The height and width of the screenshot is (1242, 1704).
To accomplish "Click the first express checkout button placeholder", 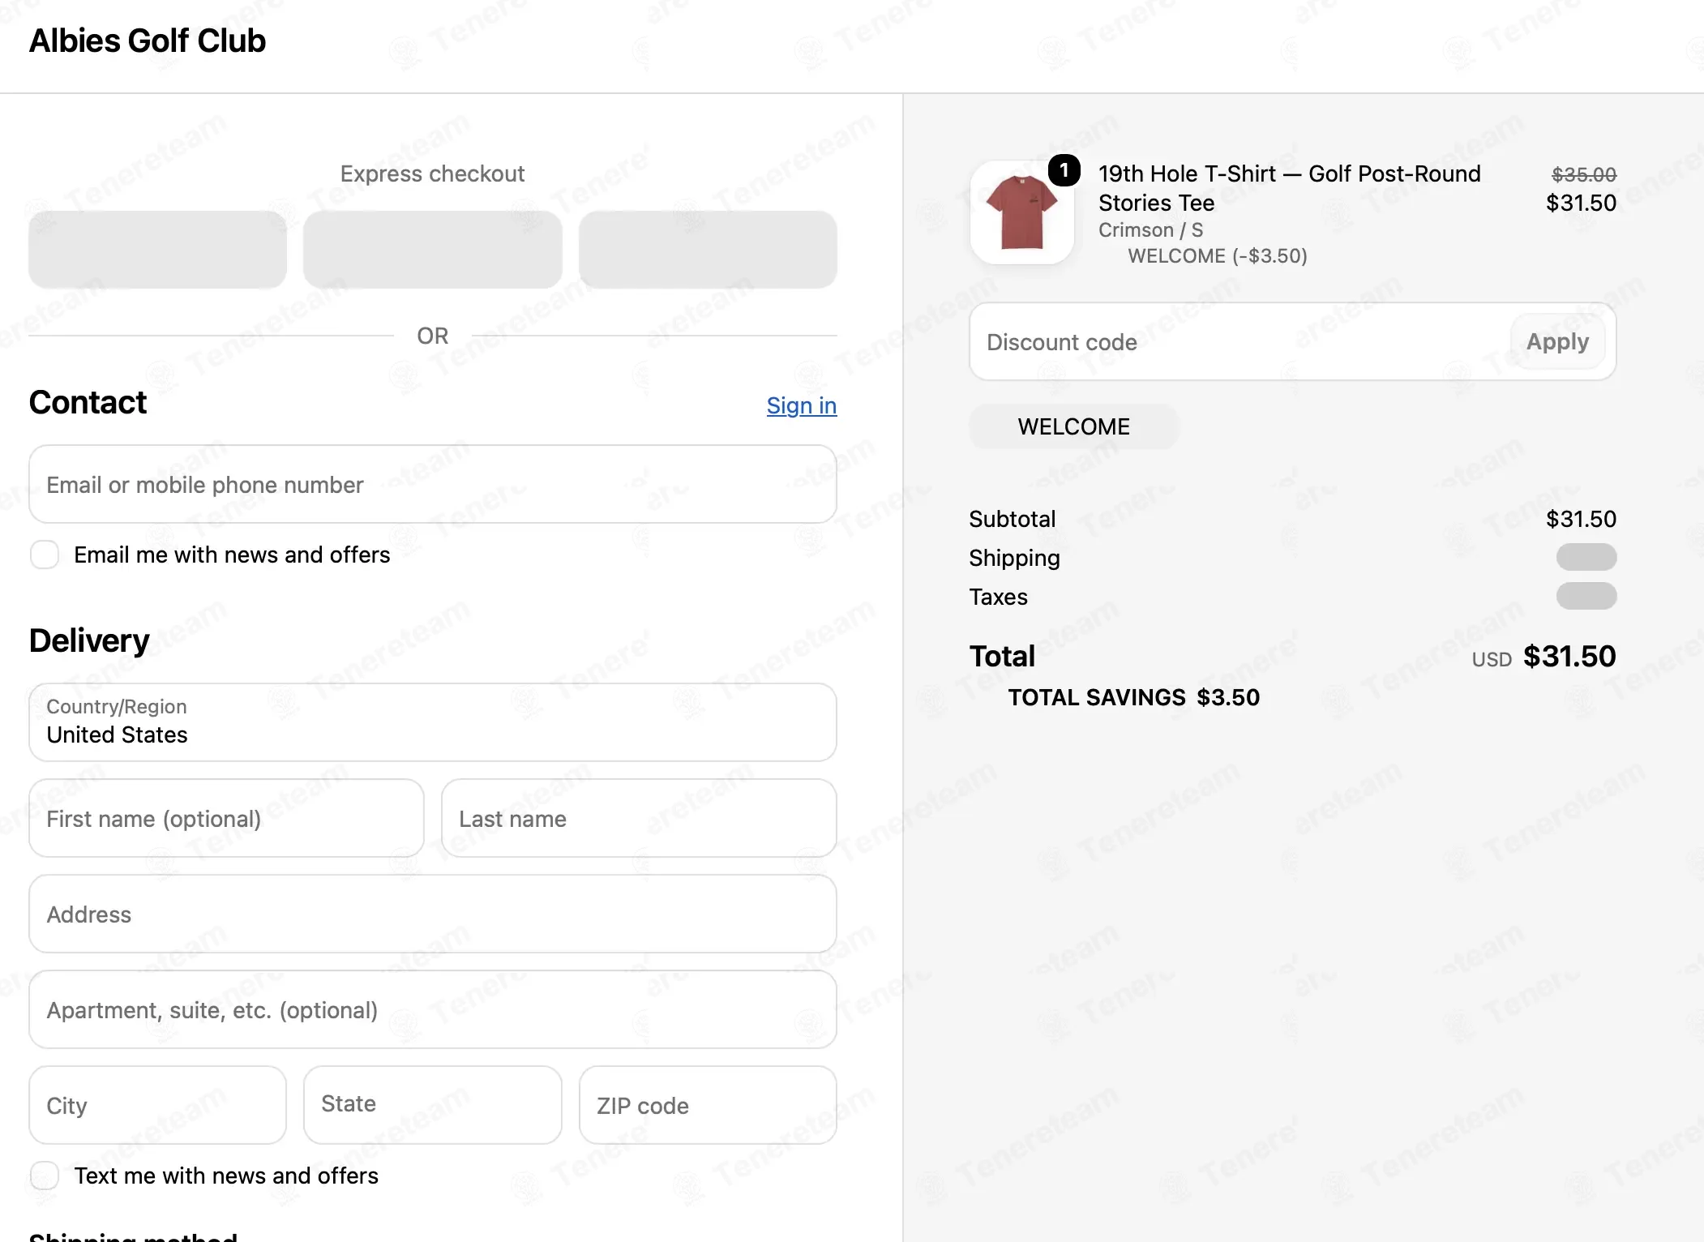I will click(157, 250).
